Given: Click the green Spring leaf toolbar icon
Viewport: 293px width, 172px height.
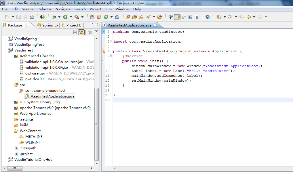Looking at the screenshot, I should click(x=43, y=17).
